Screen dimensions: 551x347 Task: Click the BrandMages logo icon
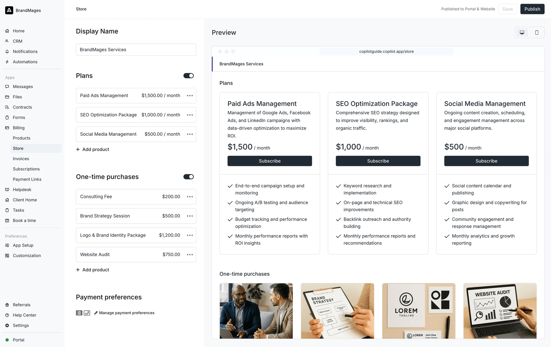pyautogui.click(x=9, y=10)
